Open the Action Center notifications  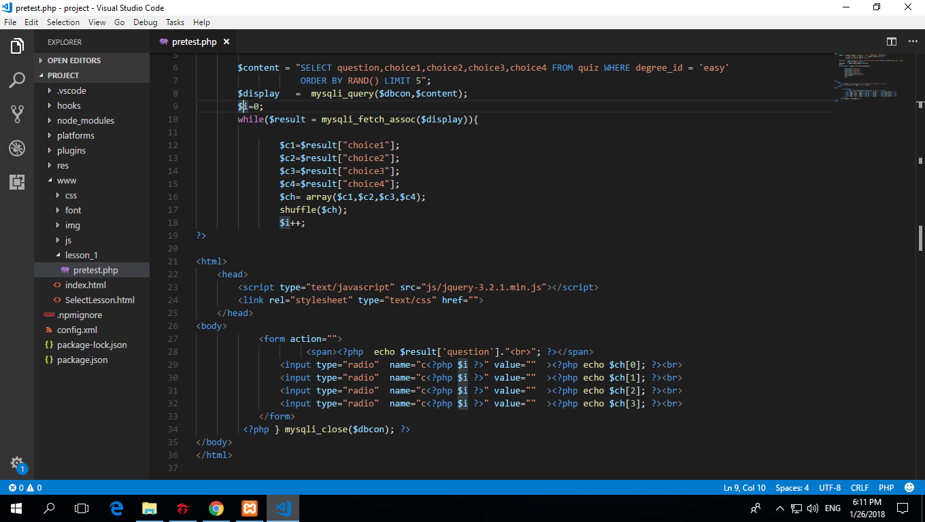pos(903,508)
